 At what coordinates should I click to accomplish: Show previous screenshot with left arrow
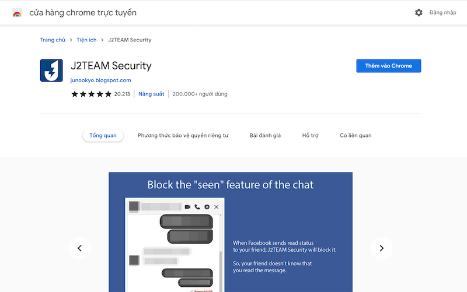click(x=79, y=248)
